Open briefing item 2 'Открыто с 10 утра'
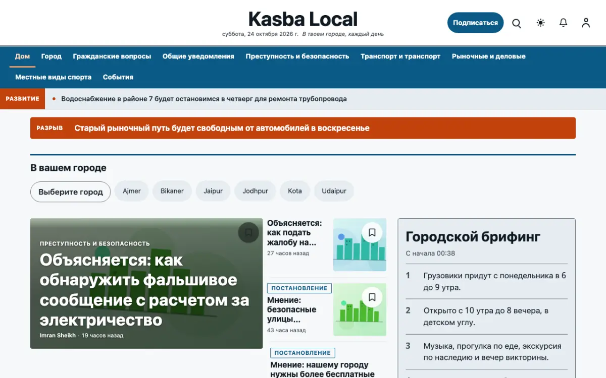 pos(487,317)
